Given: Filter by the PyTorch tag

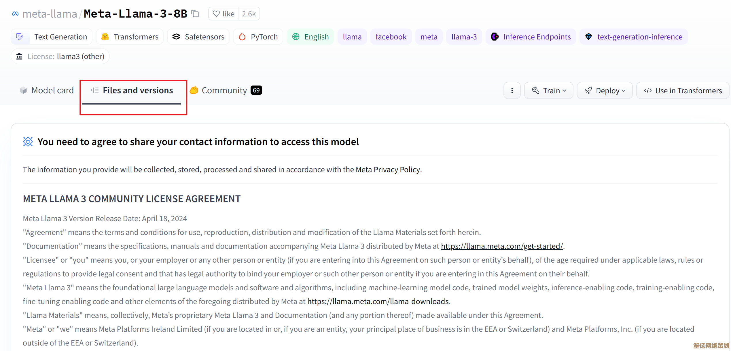Looking at the screenshot, I should [258, 37].
